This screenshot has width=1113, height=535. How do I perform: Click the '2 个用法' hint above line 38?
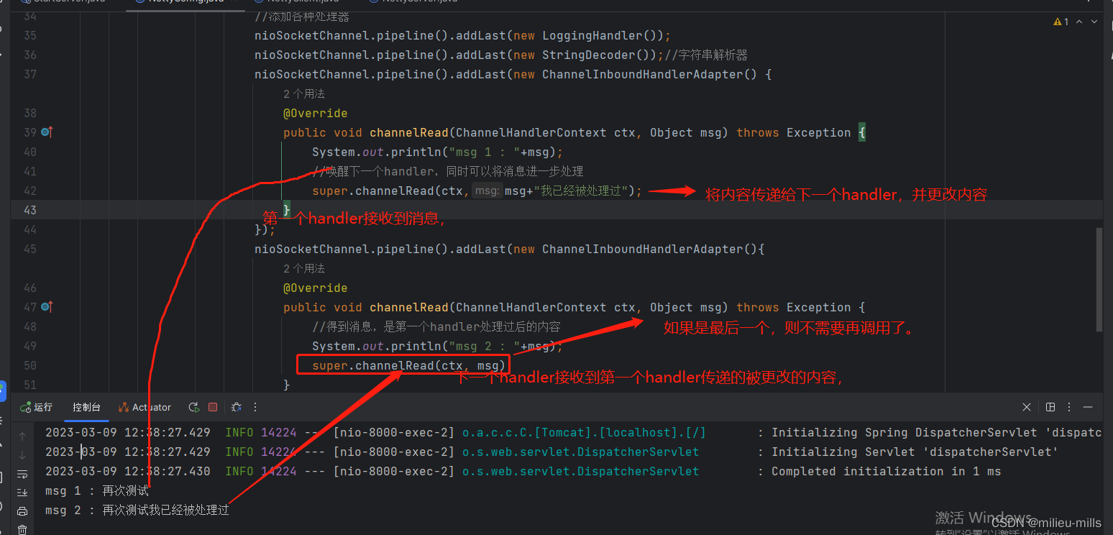tap(304, 93)
